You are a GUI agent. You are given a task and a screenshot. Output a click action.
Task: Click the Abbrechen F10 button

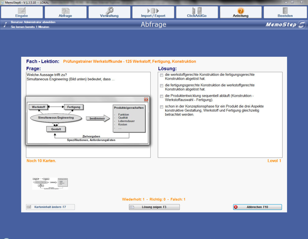tap(257, 207)
